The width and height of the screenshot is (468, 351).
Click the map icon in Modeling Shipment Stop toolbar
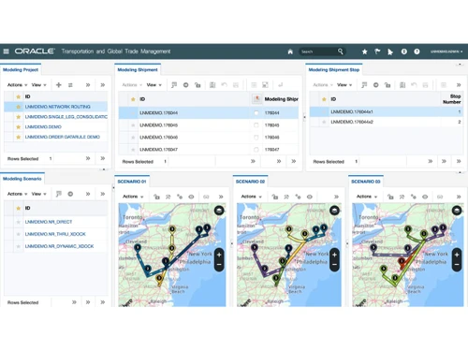[x=402, y=85]
